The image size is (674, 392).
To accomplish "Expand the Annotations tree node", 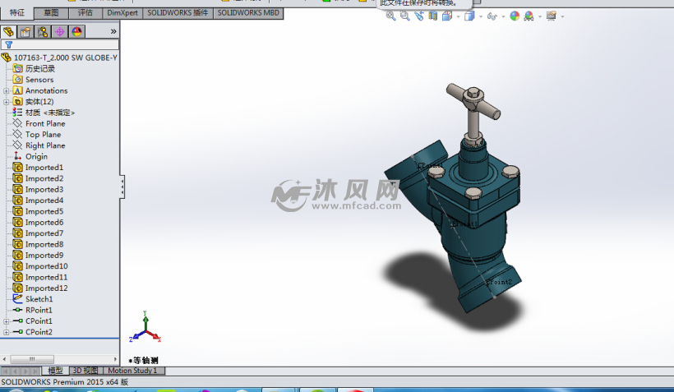I will click(x=7, y=91).
